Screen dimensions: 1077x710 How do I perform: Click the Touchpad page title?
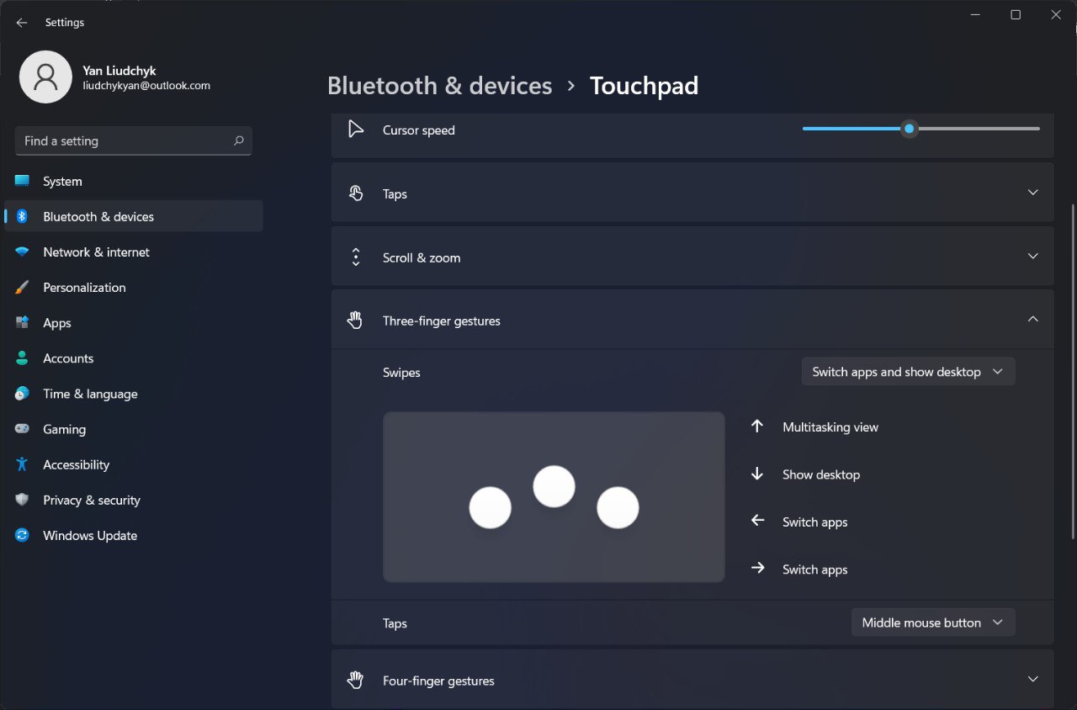click(x=644, y=86)
